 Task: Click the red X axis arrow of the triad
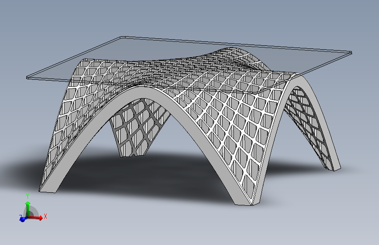pyautogui.click(x=36, y=218)
